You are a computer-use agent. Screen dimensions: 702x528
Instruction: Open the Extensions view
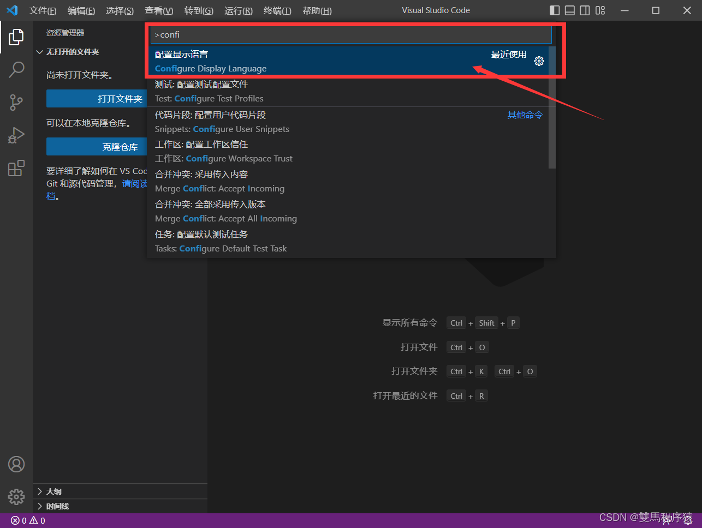16,168
